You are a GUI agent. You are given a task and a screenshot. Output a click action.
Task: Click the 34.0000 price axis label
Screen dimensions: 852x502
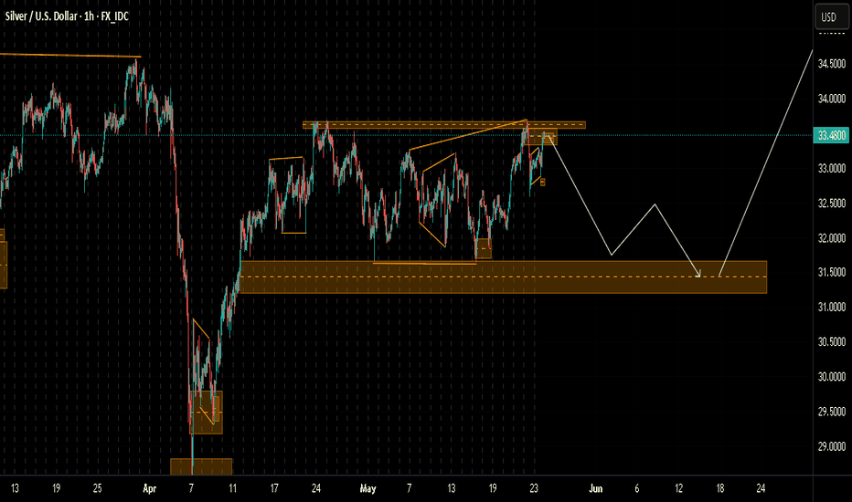coord(831,99)
